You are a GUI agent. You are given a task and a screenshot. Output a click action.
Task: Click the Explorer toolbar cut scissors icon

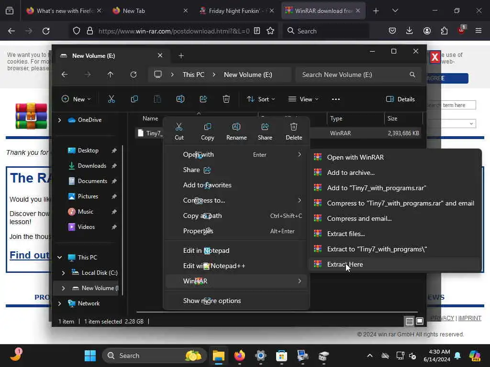click(x=111, y=99)
